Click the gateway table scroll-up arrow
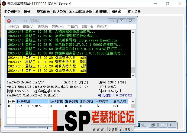 coord(133,102)
